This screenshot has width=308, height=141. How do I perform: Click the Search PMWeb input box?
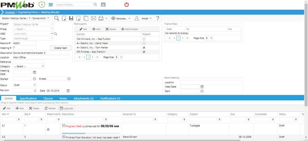click(x=75, y=5)
